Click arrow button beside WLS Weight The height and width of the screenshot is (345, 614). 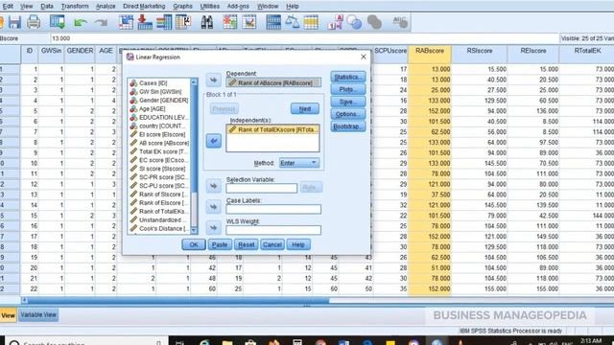click(213, 228)
